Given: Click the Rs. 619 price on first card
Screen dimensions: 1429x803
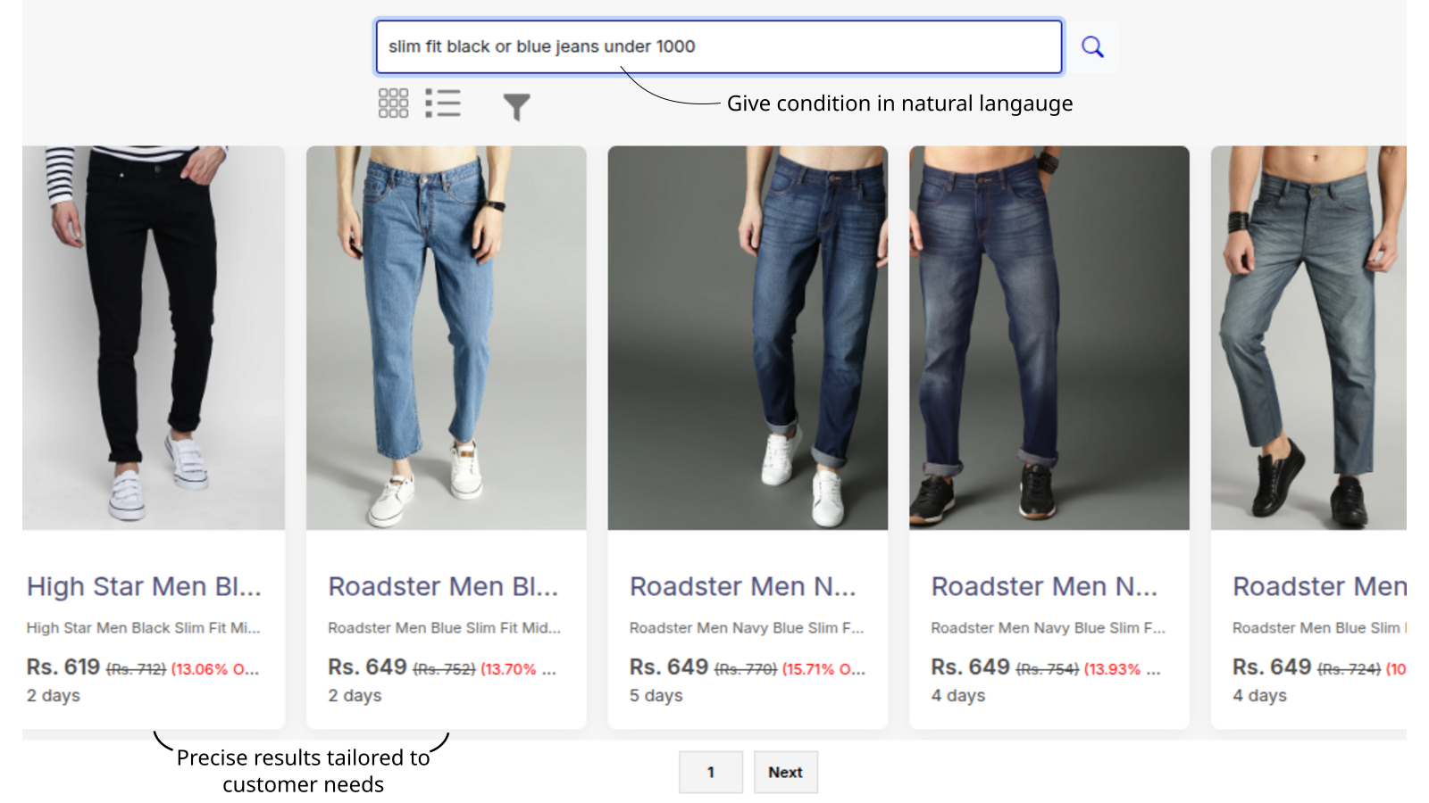Looking at the screenshot, I should [x=63, y=667].
